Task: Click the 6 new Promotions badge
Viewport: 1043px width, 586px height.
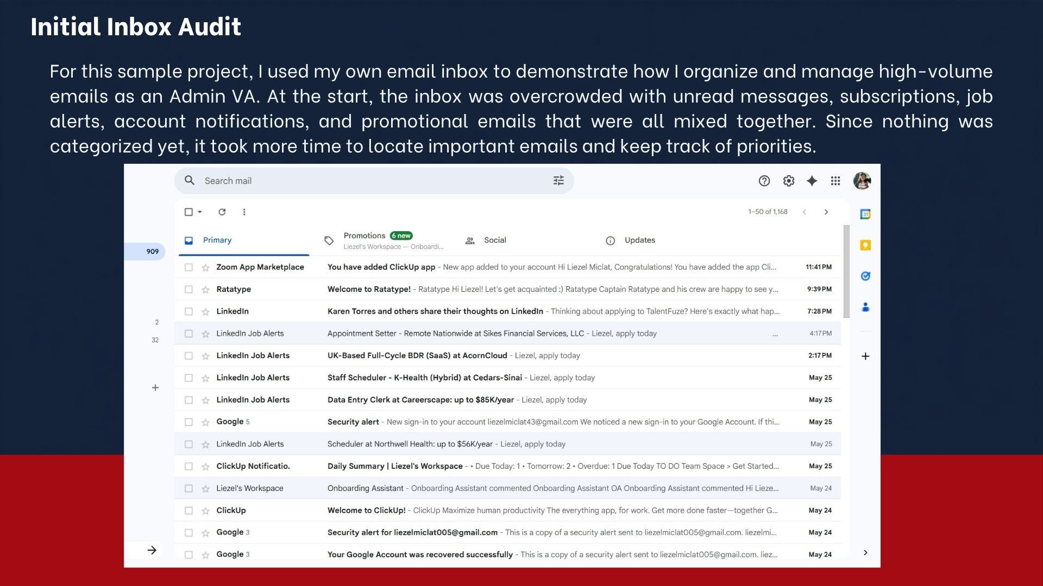Action: pos(401,235)
